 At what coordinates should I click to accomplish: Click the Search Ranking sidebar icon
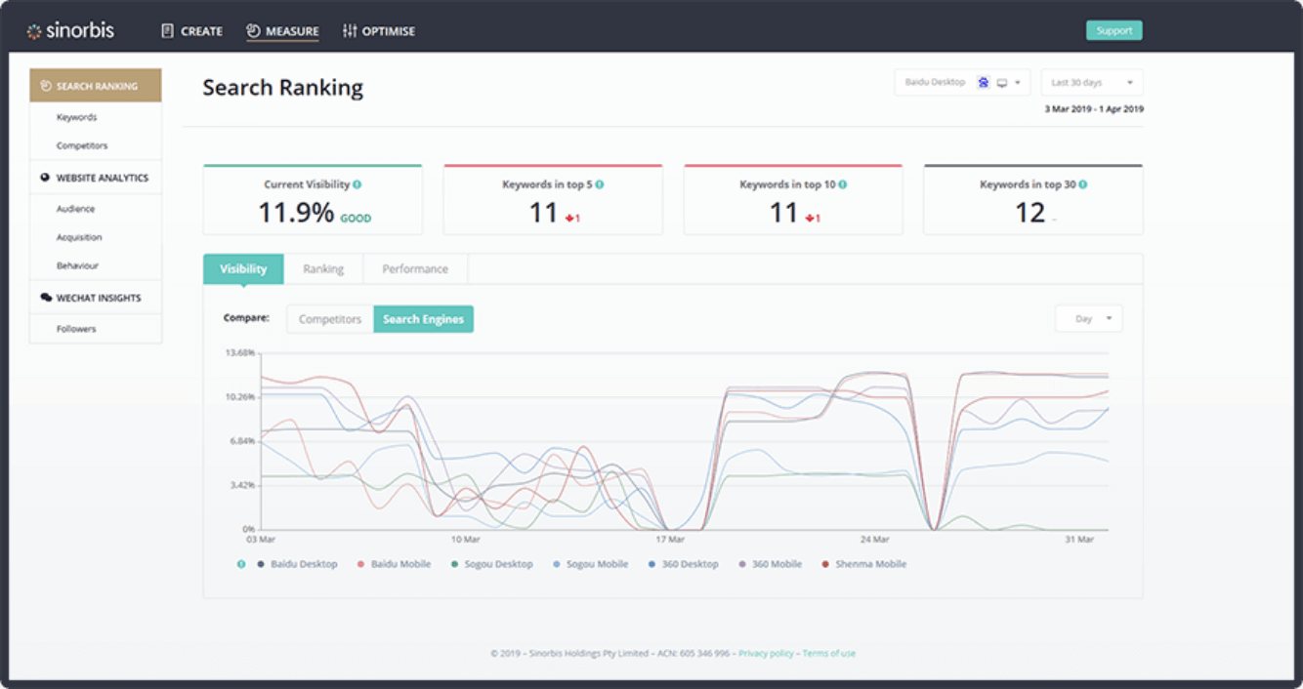click(46, 86)
